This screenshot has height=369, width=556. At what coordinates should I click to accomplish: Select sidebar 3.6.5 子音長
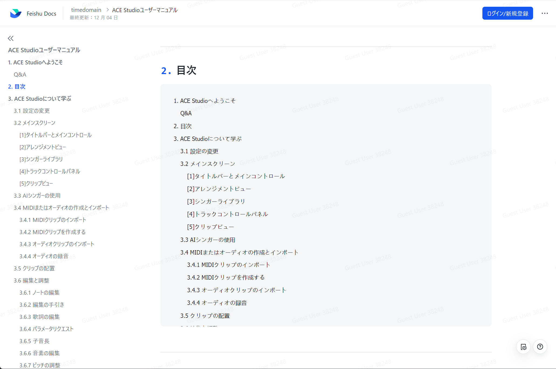(x=35, y=341)
